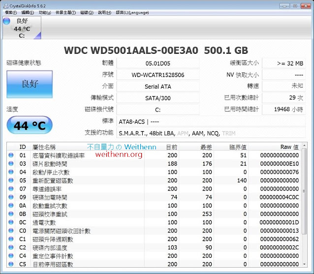This screenshot has height=274, width=314.
Task: Open the 功能(u) menu
Action: [x=45, y=13]
